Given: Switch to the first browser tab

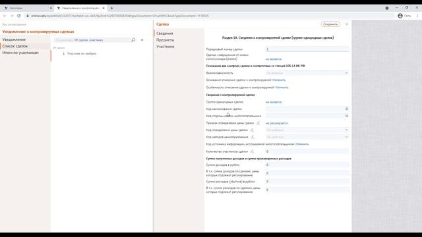Looking at the screenshot, I should click(x=27, y=8).
